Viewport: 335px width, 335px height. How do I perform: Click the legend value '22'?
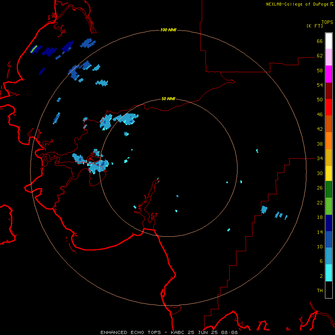coord(320,202)
